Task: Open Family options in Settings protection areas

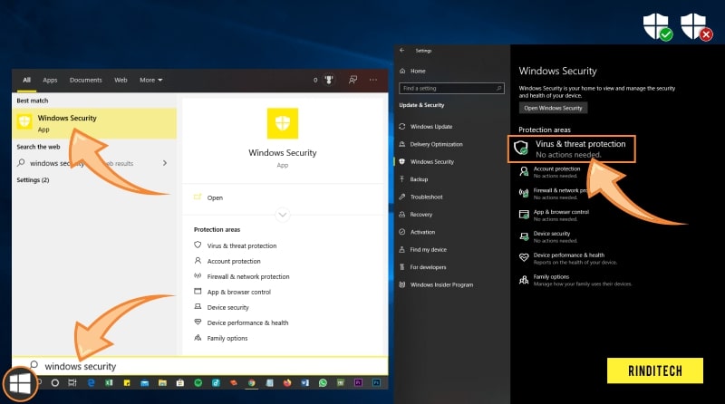Action: 575,280
